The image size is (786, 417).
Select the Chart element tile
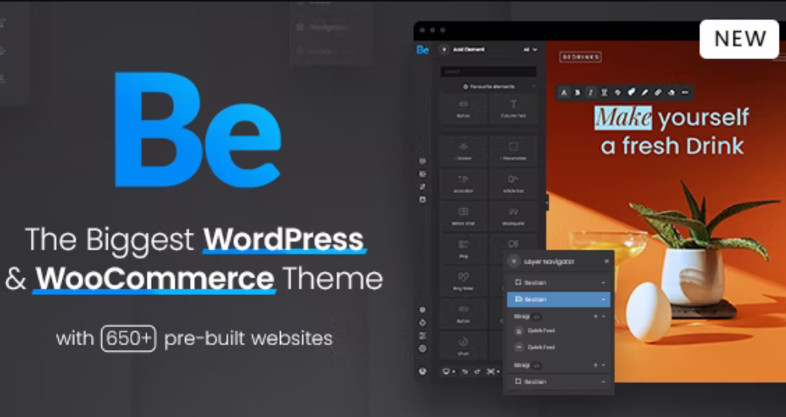[x=463, y=345]
